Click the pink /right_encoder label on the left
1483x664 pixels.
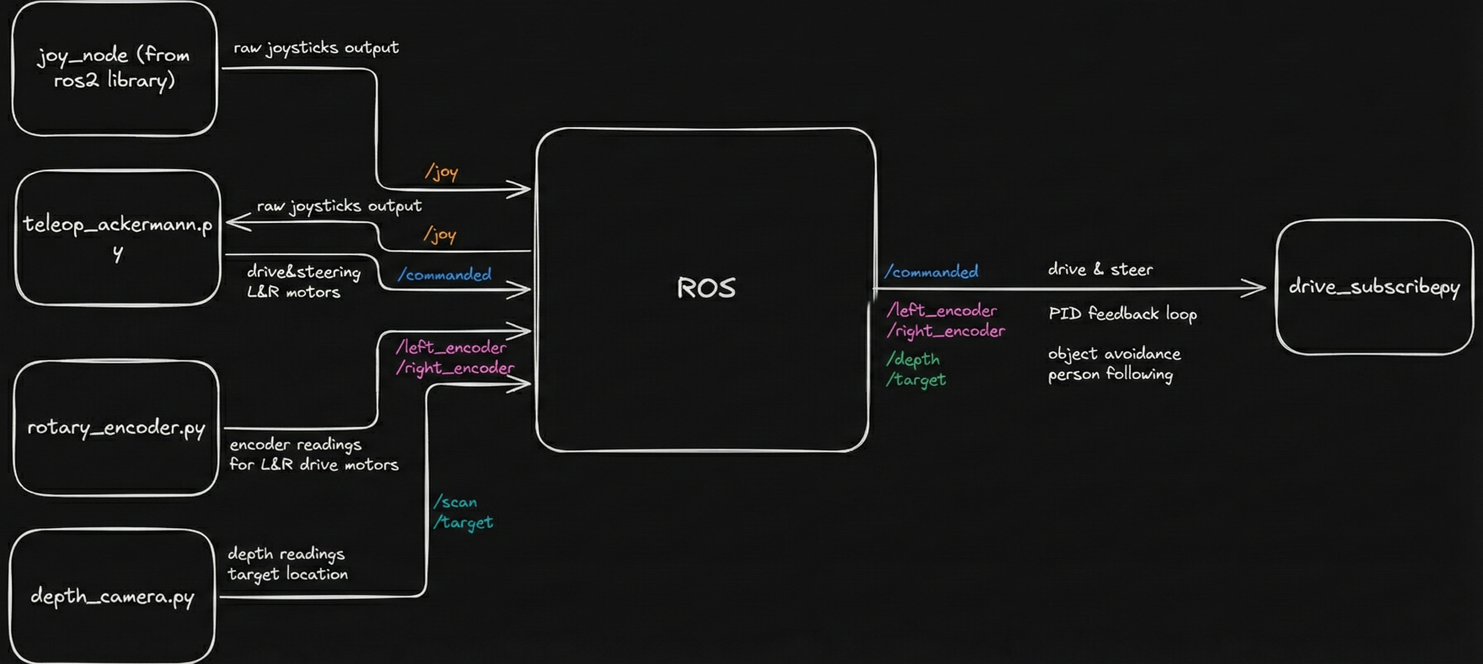tap(455, 367)
